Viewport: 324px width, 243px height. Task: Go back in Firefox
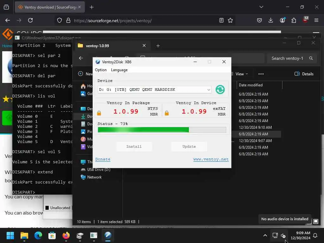point(8,20)
